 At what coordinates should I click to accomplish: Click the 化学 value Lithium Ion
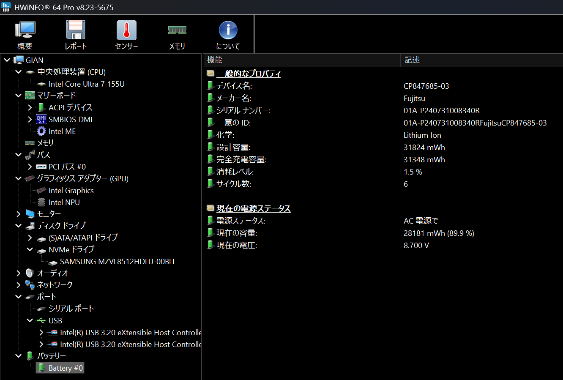(x=422, y=135)
